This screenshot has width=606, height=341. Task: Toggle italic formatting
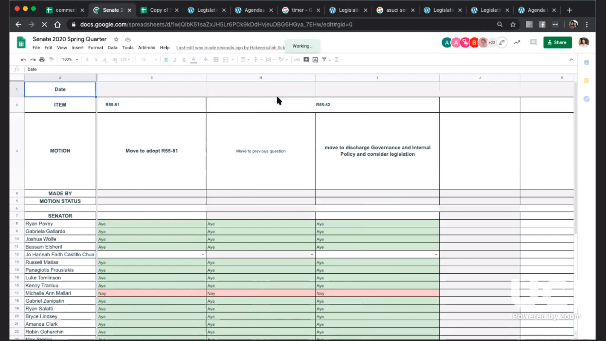click(x=175, y=60)
